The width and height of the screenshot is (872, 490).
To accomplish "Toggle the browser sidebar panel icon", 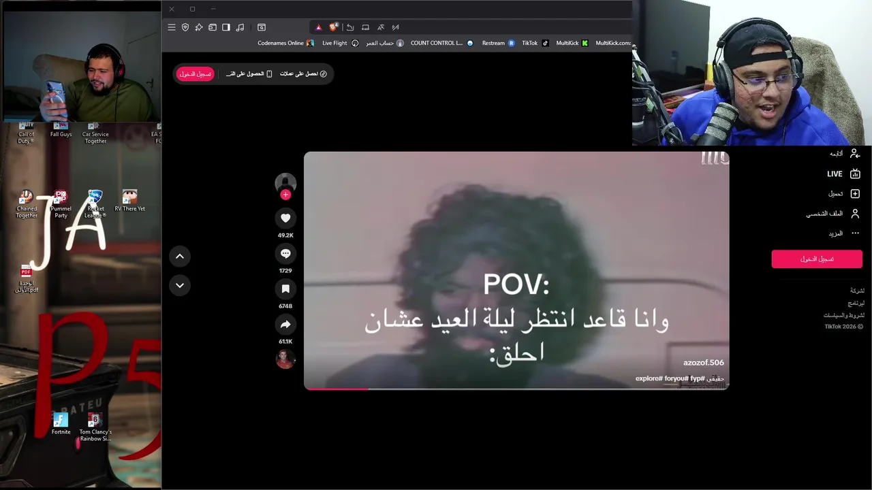I will (x=226, y=27).
